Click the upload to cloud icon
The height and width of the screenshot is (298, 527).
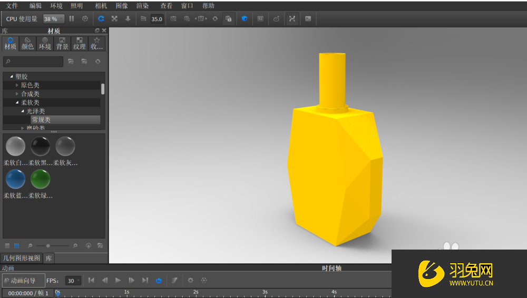89,246
